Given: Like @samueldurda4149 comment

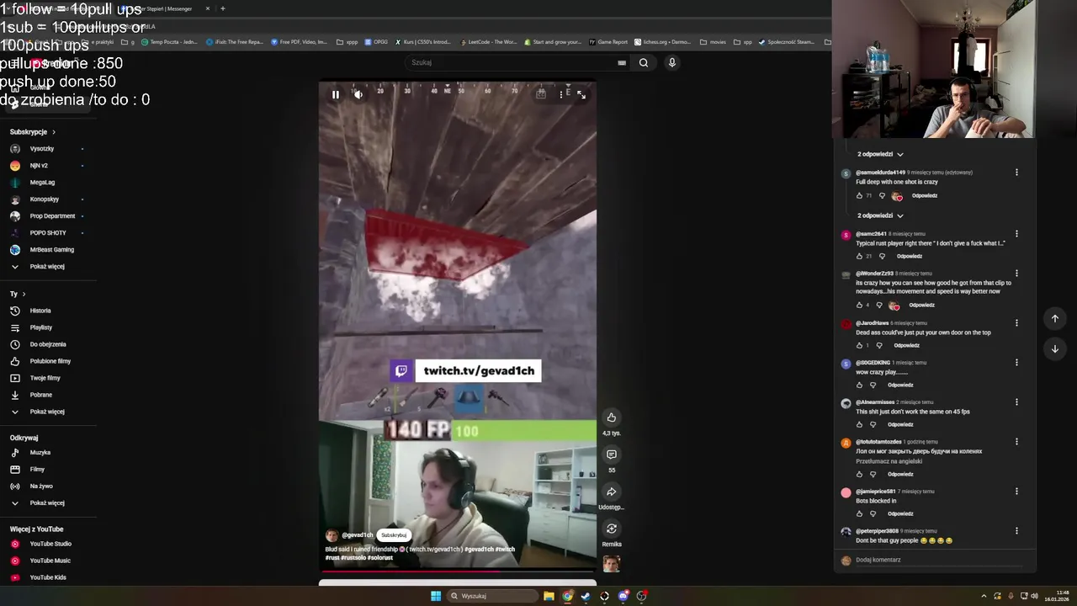Looking at the screenshot, I should point(859,196).
